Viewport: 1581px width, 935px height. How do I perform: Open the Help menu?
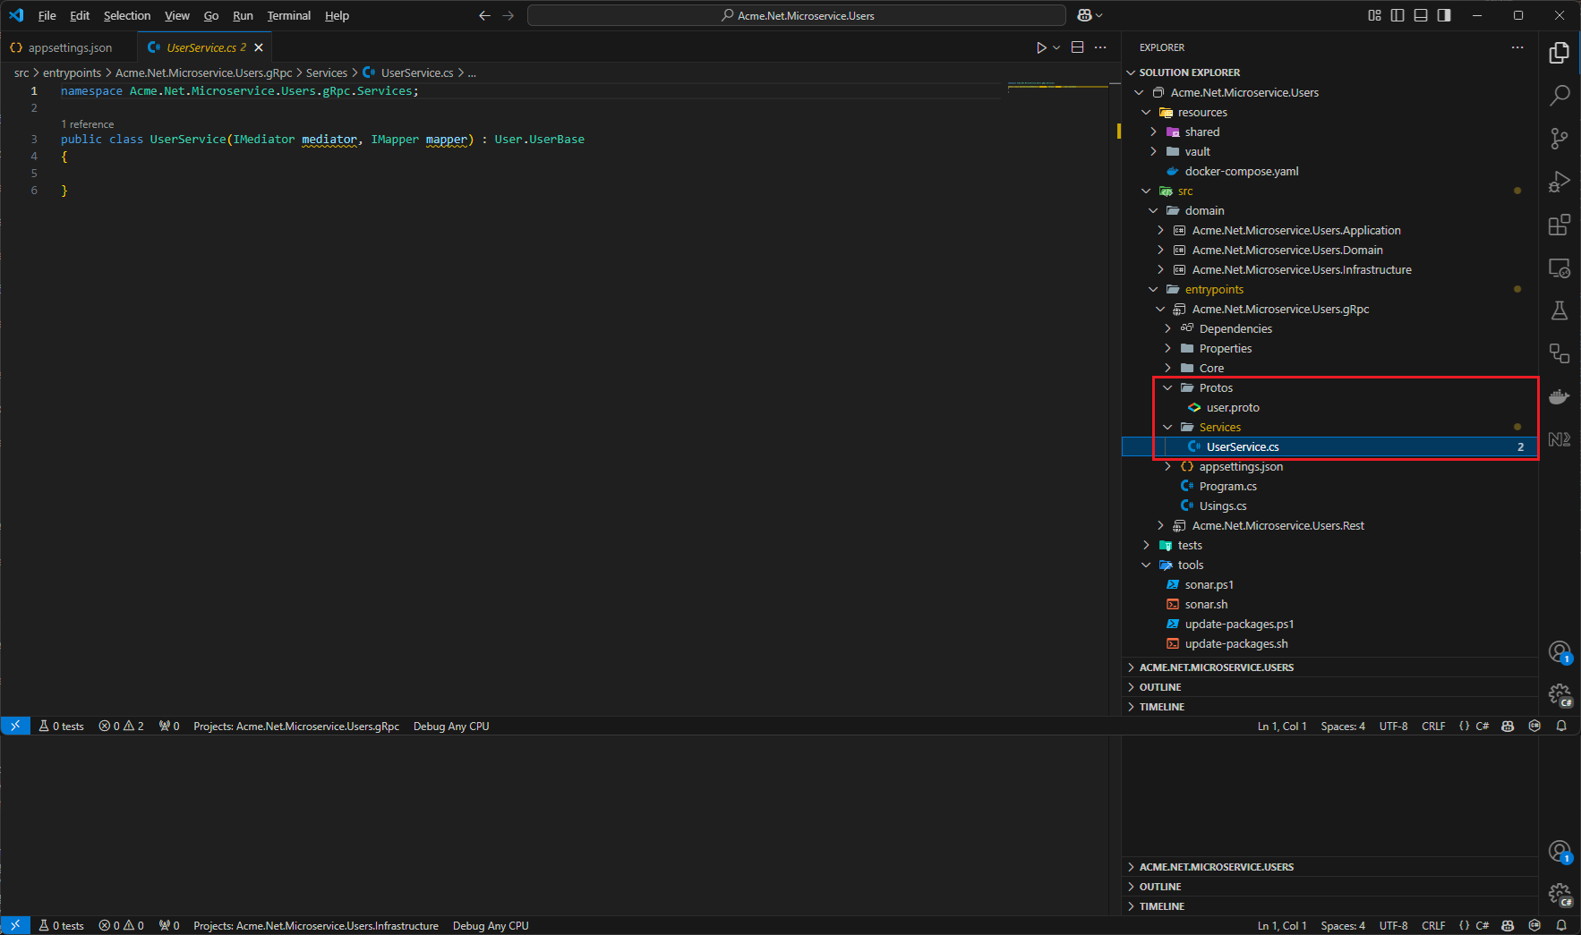[337, 15]
